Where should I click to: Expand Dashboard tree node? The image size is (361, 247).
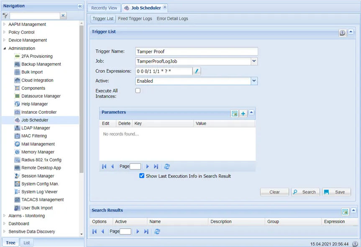click(4, 223)
